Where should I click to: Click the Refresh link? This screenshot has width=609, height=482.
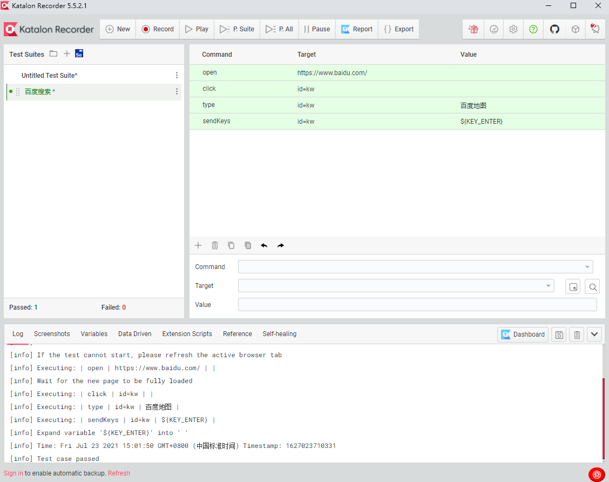pos(119,473)
